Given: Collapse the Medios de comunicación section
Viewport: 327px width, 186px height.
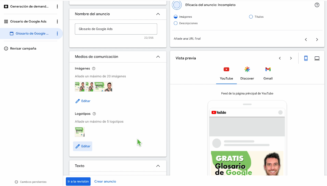Looking at the screenshot, I should point(158,57).
